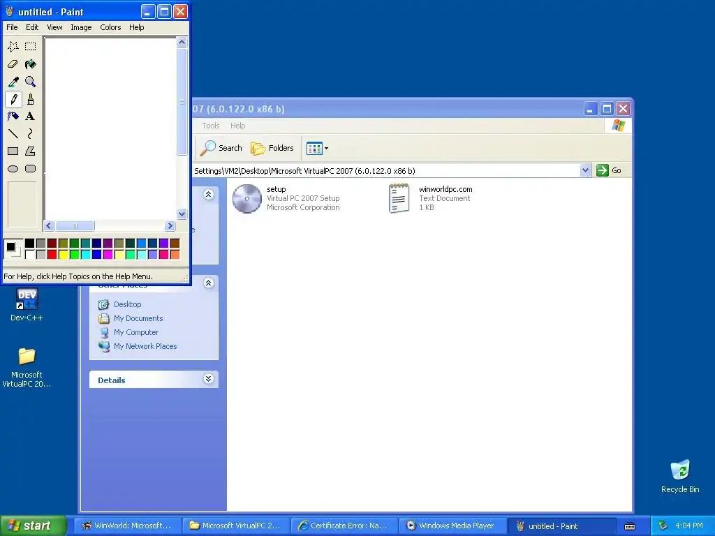Click the Search toolbar button in Explorer
Viewport: 715px width, 536px height.
[x=221, y=148]
